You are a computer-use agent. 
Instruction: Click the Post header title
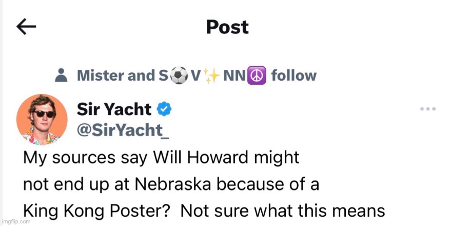[x=227, y=27]
